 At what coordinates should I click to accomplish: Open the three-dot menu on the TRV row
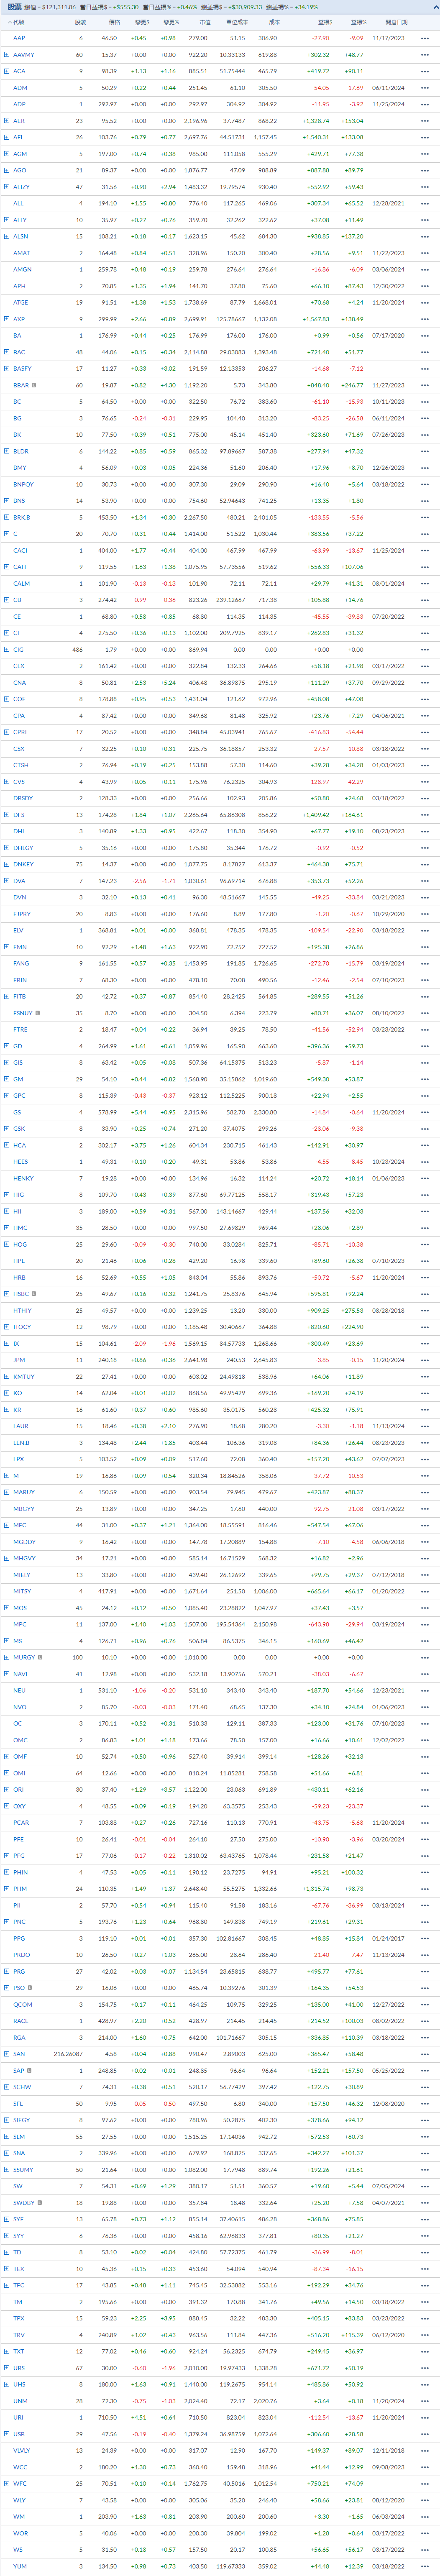click(425, 2335)
